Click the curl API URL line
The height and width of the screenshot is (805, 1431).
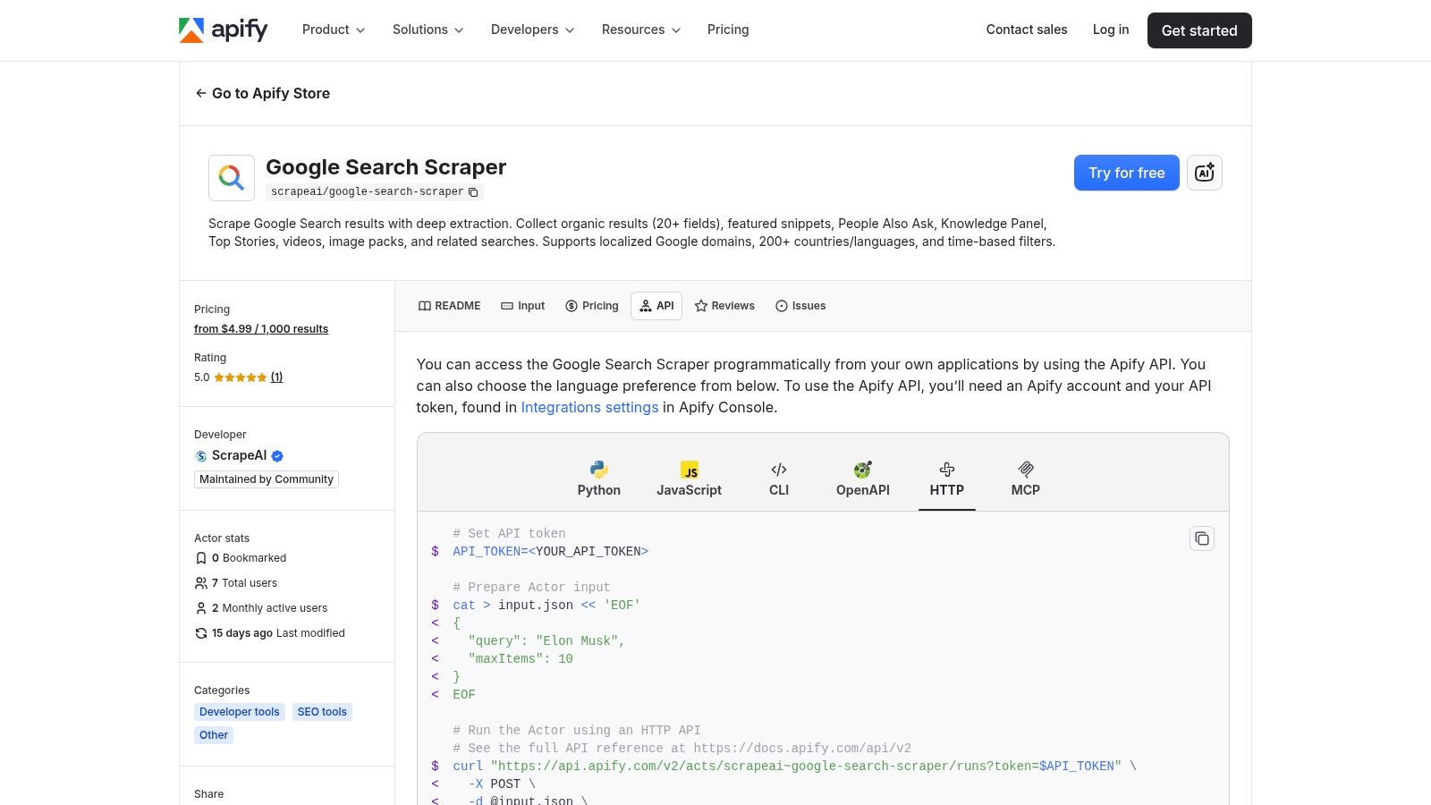794,766
